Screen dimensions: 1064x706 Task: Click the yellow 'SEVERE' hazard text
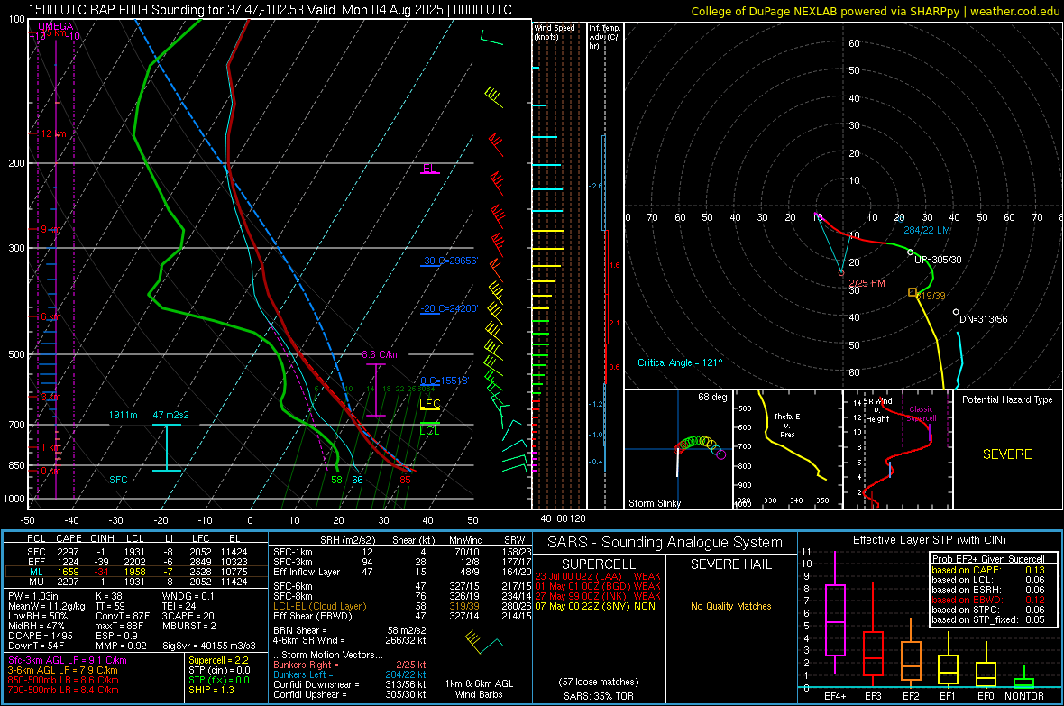click(x=1007, y=454)
